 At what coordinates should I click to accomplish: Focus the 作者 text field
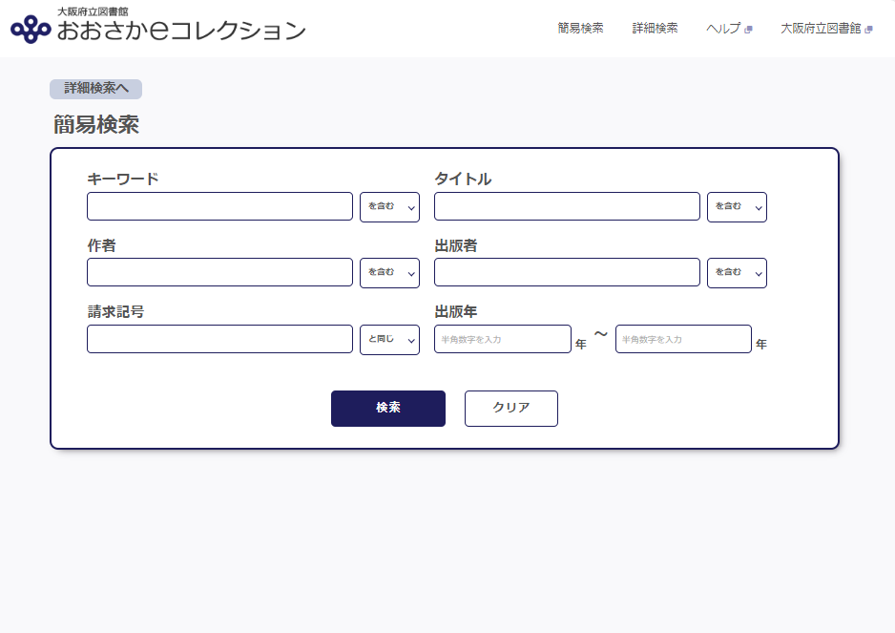pos(219,272)
